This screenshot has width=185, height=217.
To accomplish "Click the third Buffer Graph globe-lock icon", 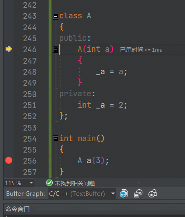I will pos(152,193).
